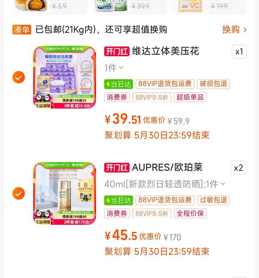
Task: Open the egg yolk pastry recommendation card
Action: [50, 7]
